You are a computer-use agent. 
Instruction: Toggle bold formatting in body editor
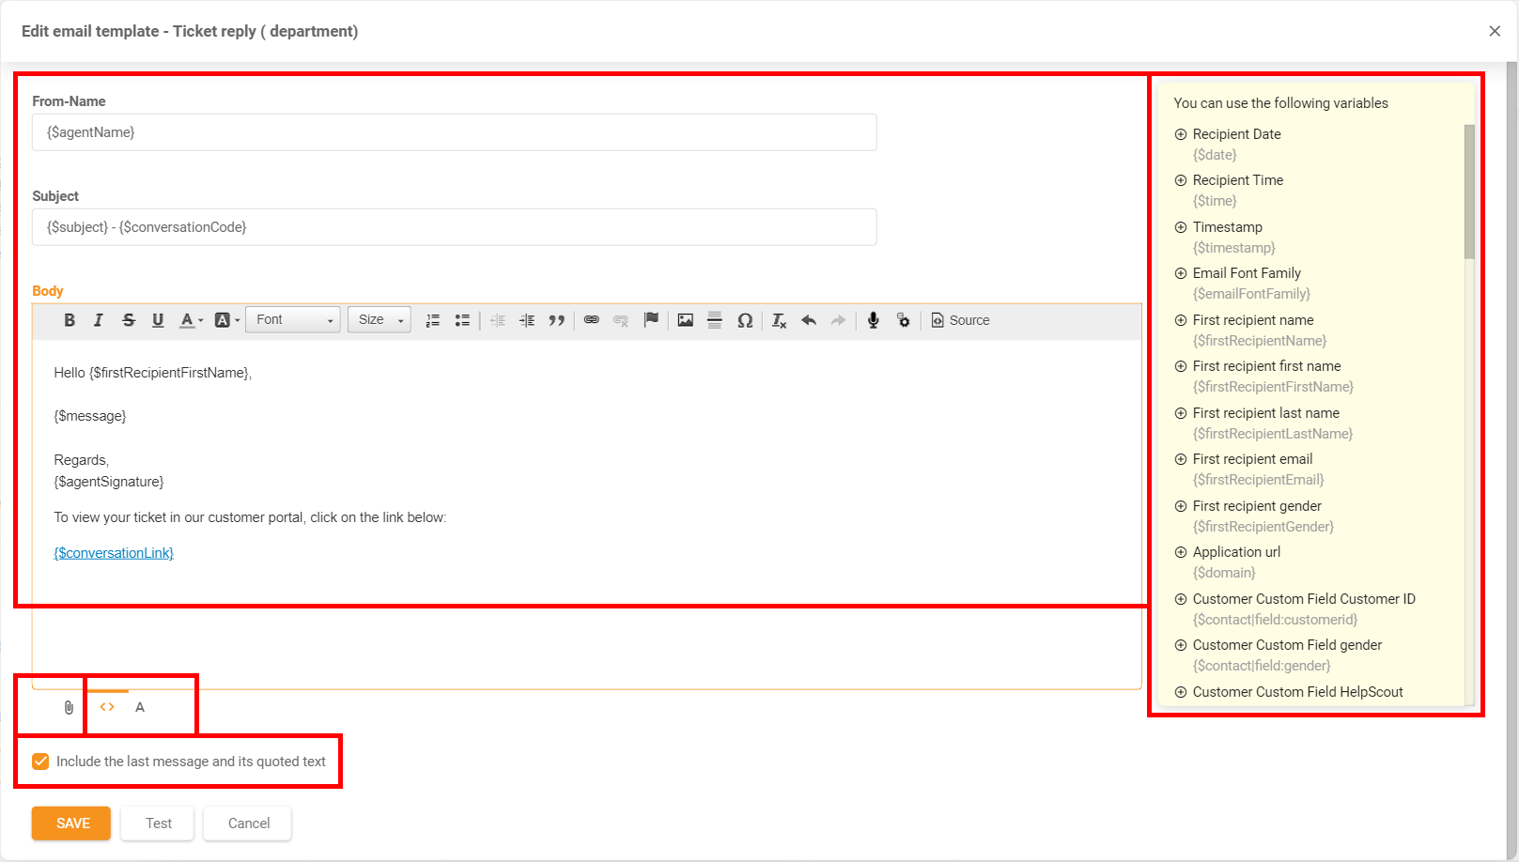pos(70,320)
